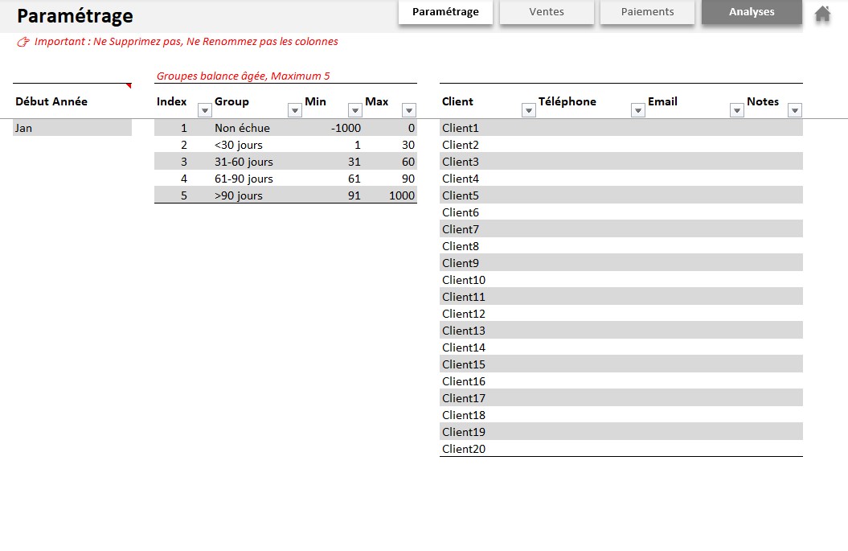Expand the Min column filter arrow
848x551 pixels.
point(355,110)
